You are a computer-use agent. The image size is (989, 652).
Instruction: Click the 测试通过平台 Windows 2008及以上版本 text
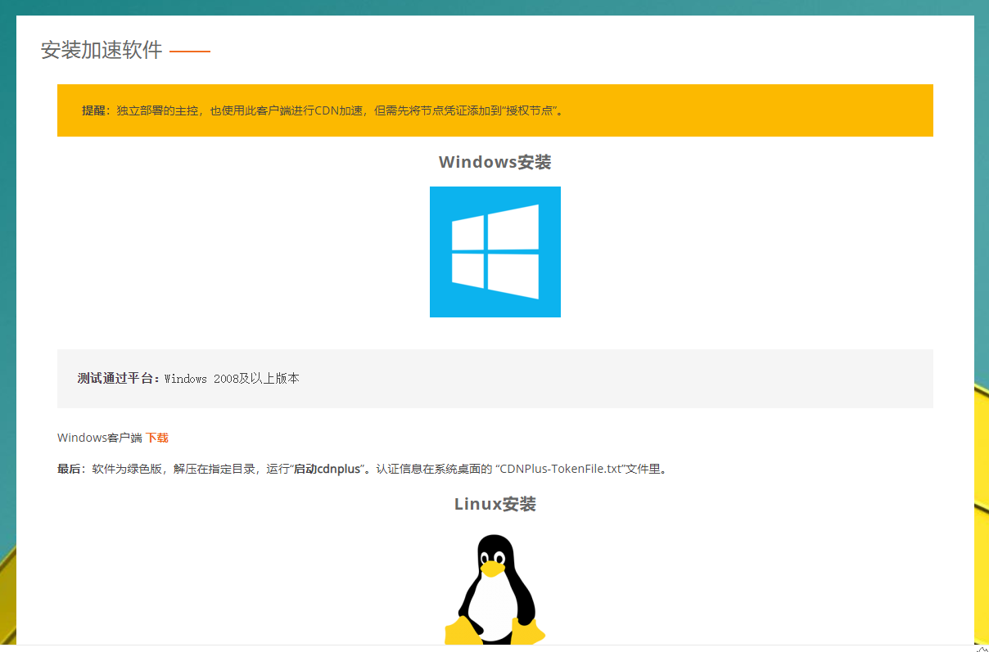click(188, 379)
